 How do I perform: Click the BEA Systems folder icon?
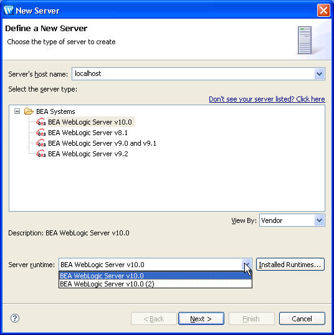click(x=29, y=111)
